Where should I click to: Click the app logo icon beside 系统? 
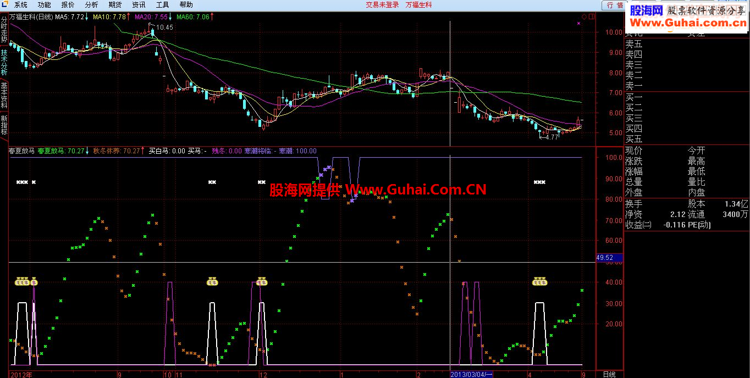(x=5, y=4)
